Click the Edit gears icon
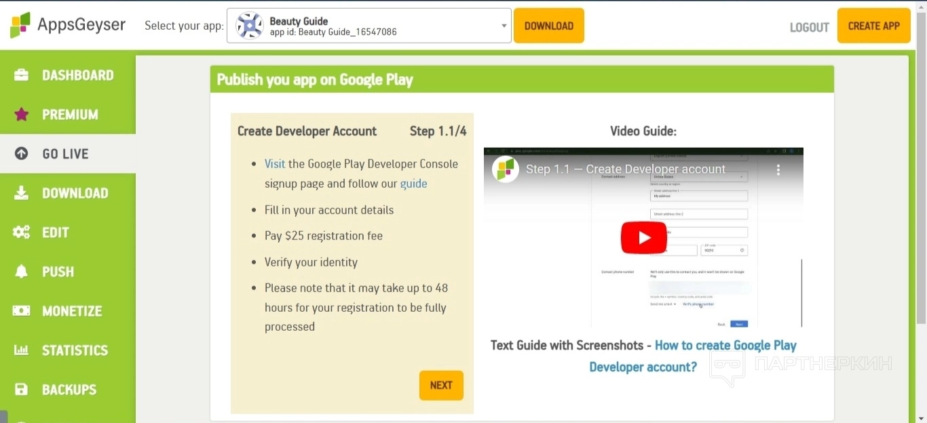The image size is (927, 423). click(x=22, y=233)
